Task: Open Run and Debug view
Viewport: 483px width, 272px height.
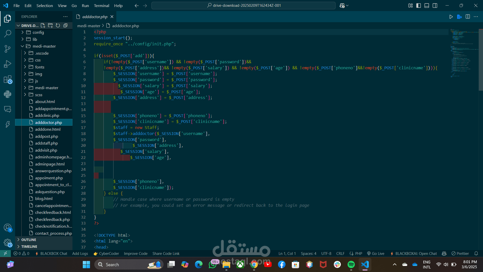Action: [x=8, y=64]
